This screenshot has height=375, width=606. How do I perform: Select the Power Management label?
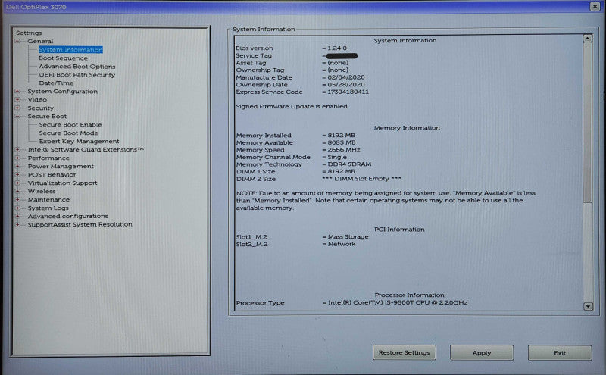[61, 166]
